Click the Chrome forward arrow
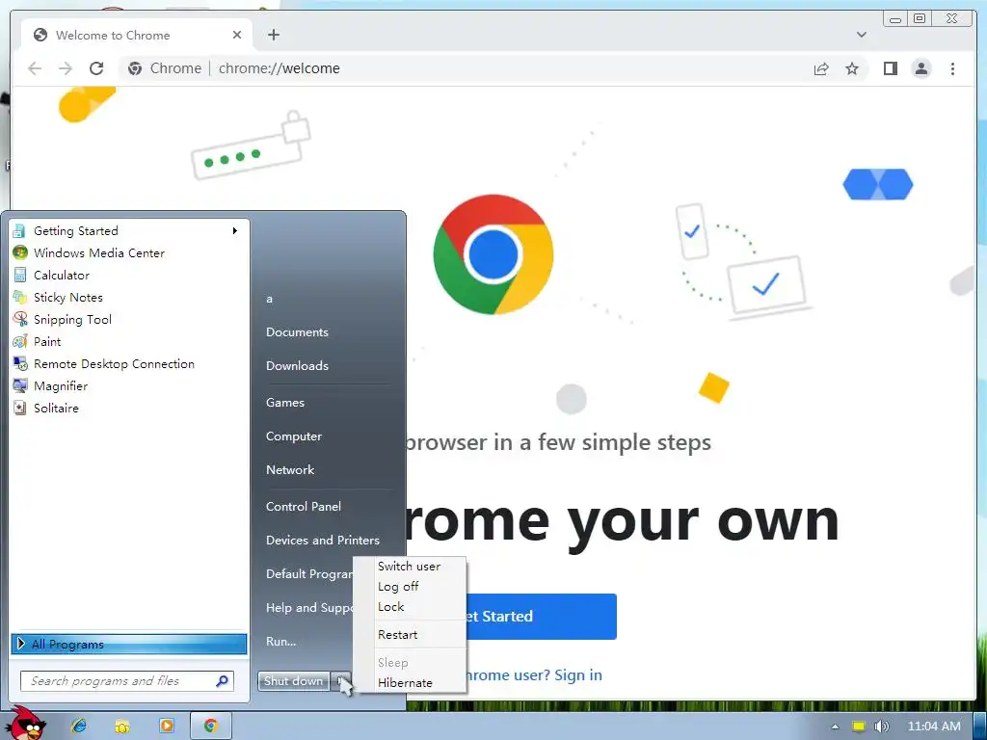The image size is (987, 740). (x=66, y=68)
